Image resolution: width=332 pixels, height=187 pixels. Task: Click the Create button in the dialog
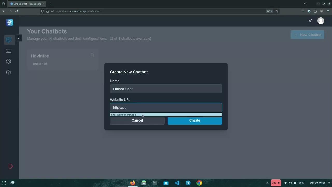(195, 120)
